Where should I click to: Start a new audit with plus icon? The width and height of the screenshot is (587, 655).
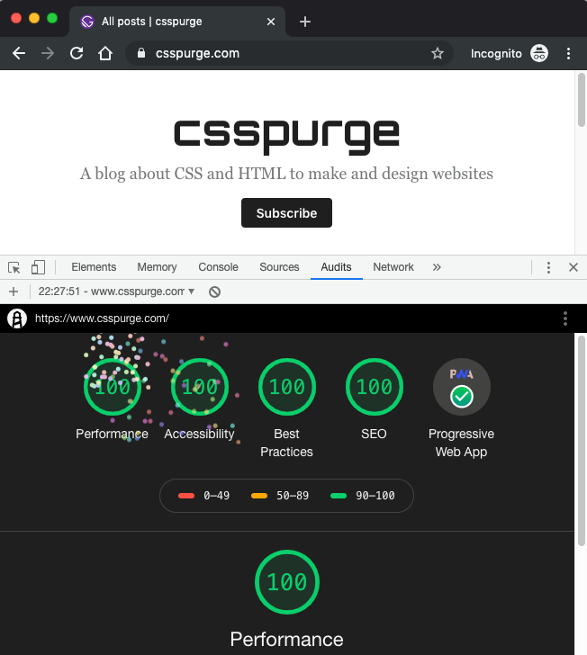[x=14, y=292]
